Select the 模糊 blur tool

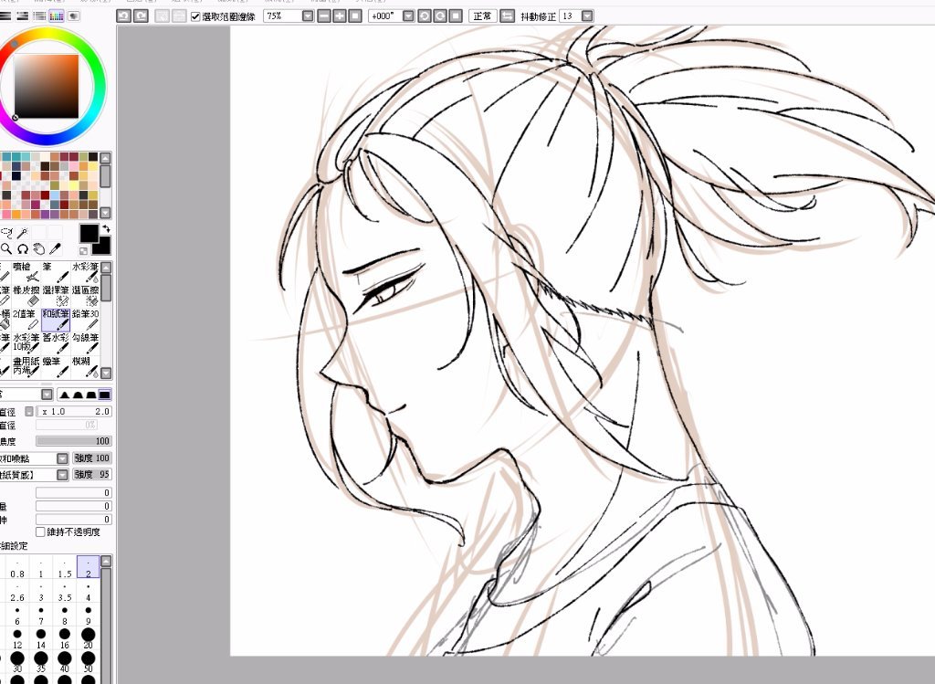pos(85,367)
